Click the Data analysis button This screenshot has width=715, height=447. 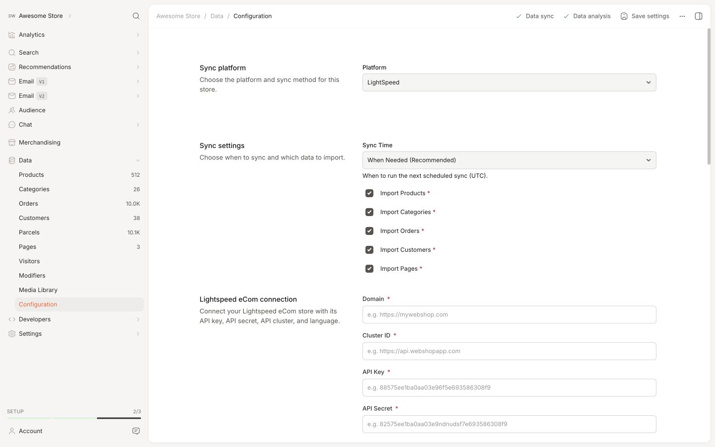[587, 16]
